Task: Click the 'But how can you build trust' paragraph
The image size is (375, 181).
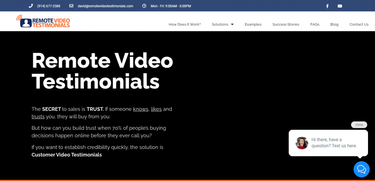Action: click(x=99, y=132)
